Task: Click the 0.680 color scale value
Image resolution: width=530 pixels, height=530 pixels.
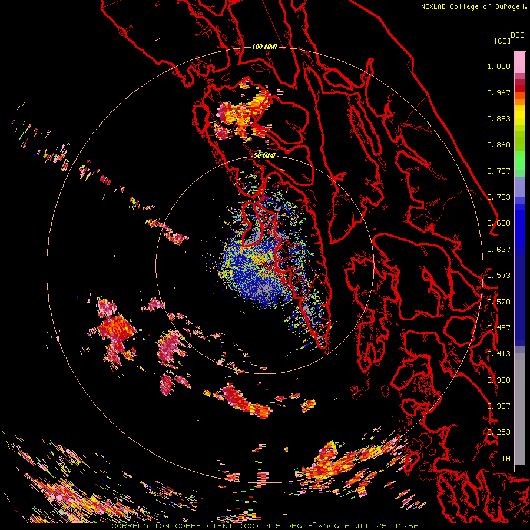Action: tap(499, 223)
